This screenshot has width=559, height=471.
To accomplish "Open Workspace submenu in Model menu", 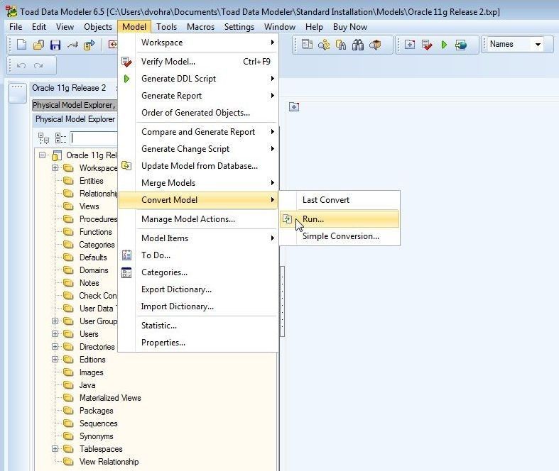I will tap(198, 43).
